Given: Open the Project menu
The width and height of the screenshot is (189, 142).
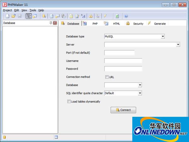Looking at the screenshot, I should (8, 10).
